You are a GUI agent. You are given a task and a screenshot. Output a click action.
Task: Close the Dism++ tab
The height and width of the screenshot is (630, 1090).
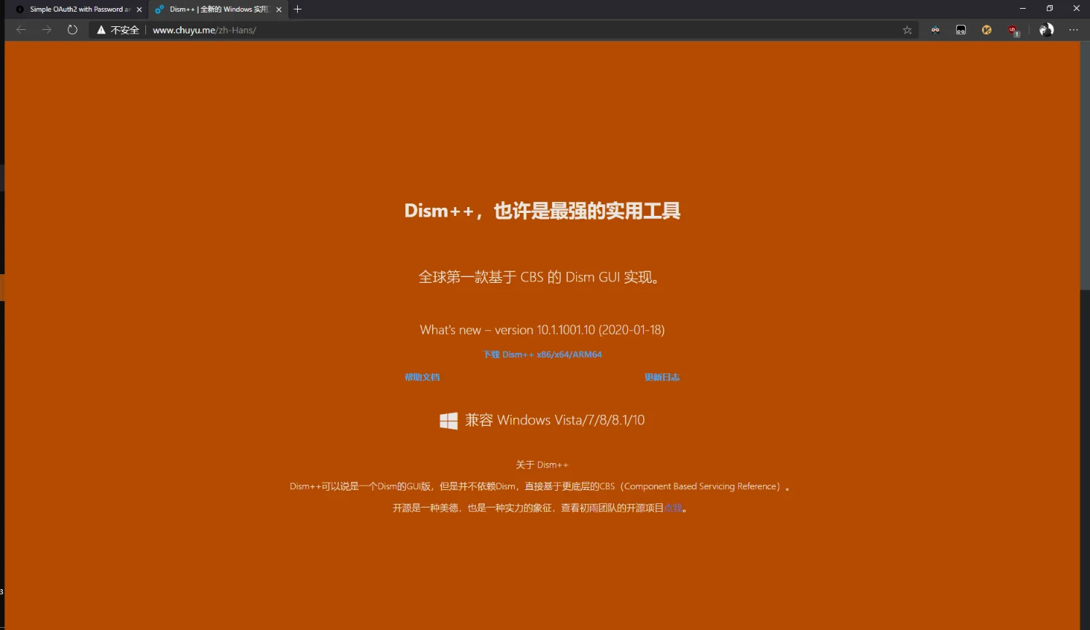tap(279, 9)
